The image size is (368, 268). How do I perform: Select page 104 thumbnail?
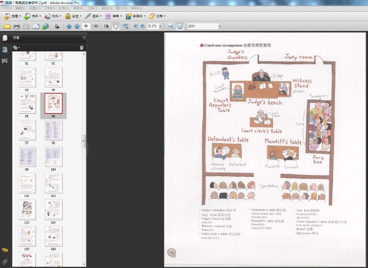click(x=54, y=210)
